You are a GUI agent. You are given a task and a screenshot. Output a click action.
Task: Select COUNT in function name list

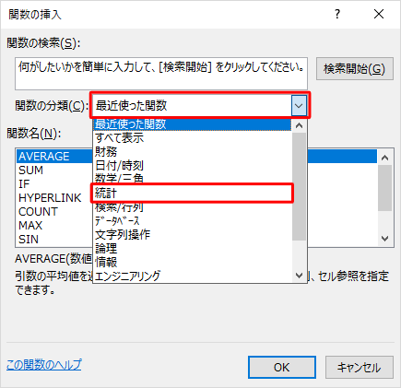click(x=54, y=212)
